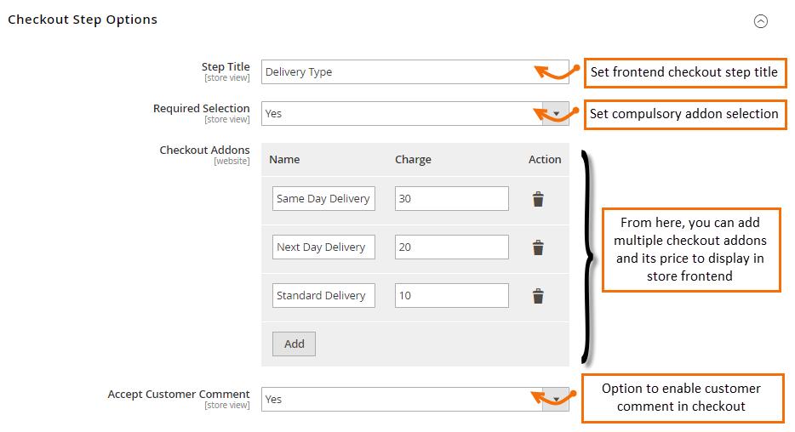Click the Name column header
Screen dimensions: 795x432
(284, 160)
